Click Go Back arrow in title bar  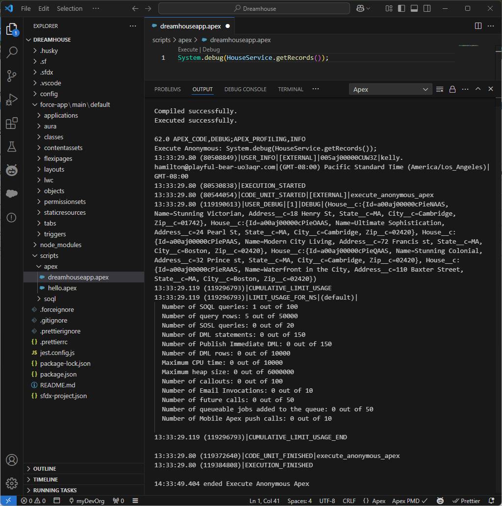tap(135, 8)
